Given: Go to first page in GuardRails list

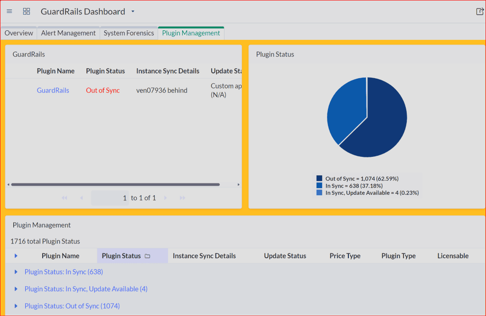Looking at the screenshot, I should tap(64, 198).
